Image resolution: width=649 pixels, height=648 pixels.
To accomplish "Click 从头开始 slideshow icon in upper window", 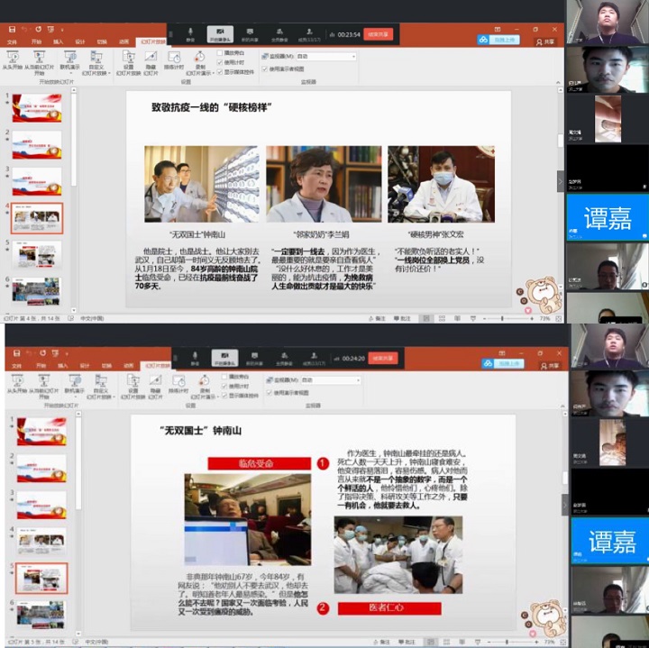I will tap(13, 59).
